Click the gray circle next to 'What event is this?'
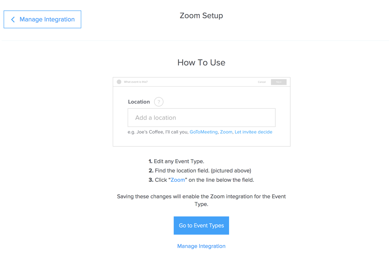 point(119,82)
